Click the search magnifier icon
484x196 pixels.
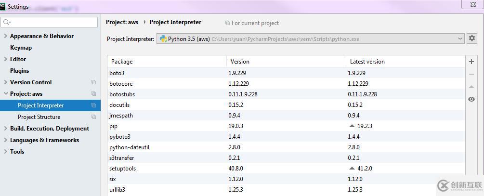click(7, 22)
